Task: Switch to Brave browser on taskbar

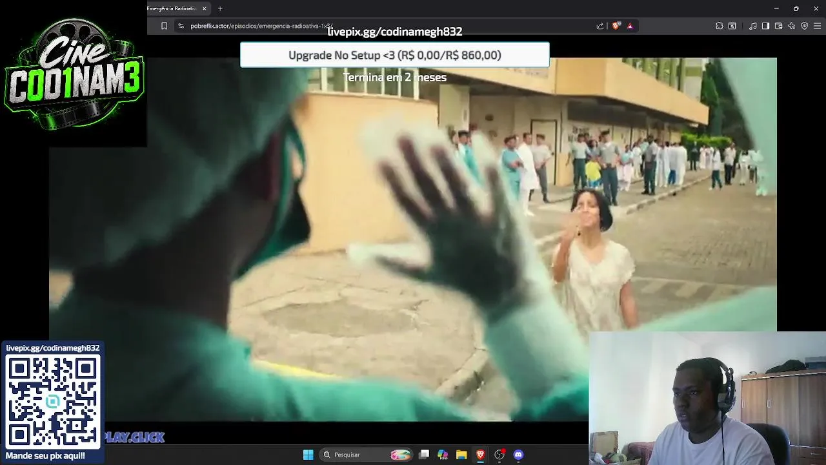Action: pos(480,455)
